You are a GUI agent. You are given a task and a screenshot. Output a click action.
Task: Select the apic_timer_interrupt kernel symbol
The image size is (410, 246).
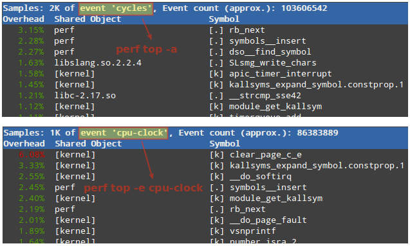(x=281, y=74)
